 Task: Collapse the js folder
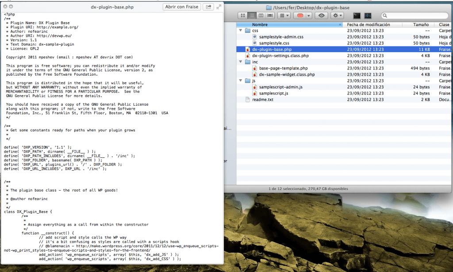pos(241,81)
